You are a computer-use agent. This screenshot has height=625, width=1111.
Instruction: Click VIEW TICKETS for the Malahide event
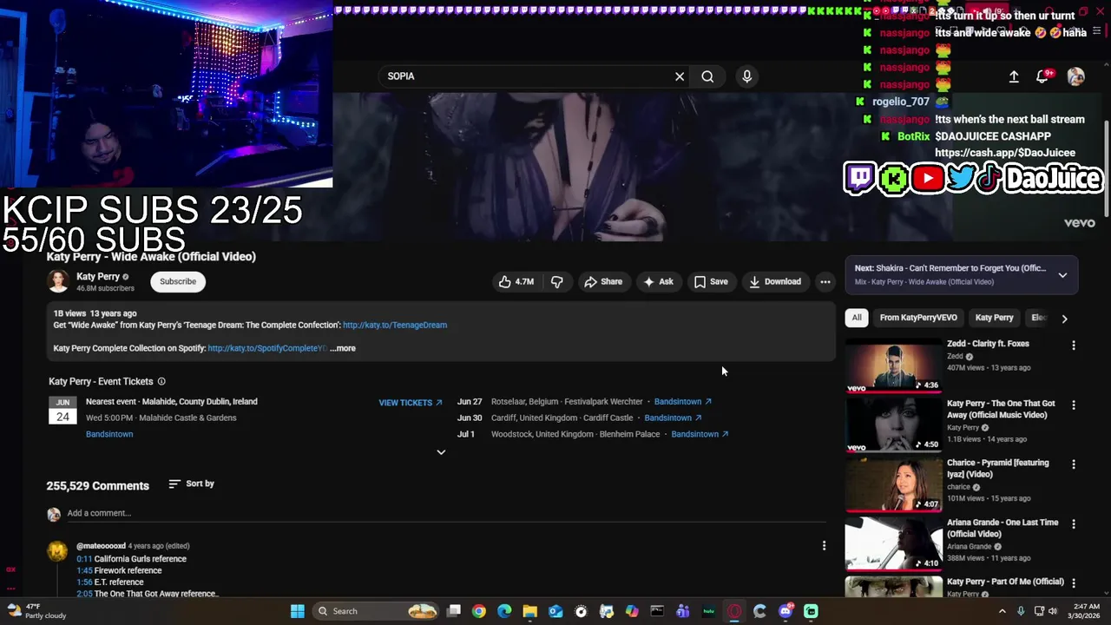(x=411, y=403)
